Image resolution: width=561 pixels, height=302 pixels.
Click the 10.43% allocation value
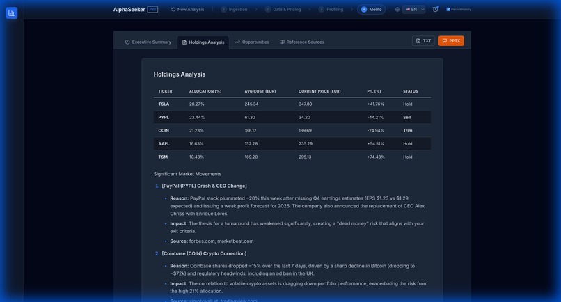point(196,157)
